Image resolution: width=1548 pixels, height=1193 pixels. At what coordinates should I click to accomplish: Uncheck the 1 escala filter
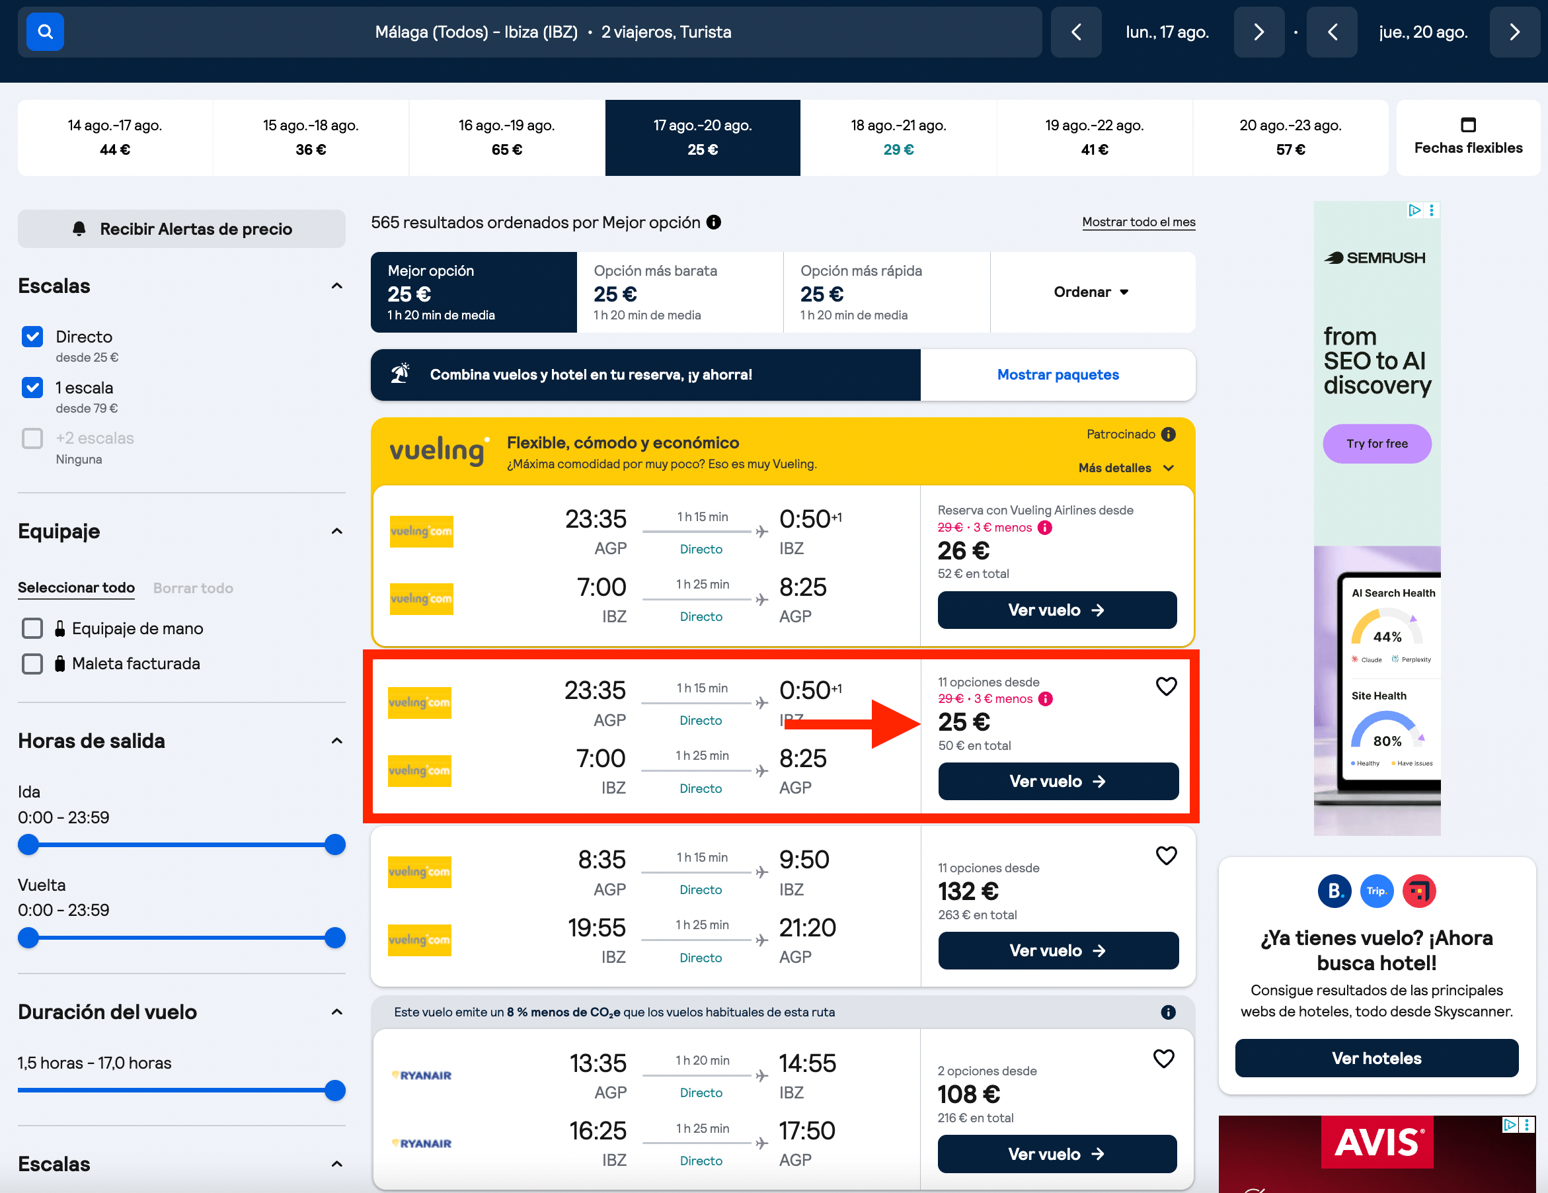pyautogui.click(x=32, y=388)
